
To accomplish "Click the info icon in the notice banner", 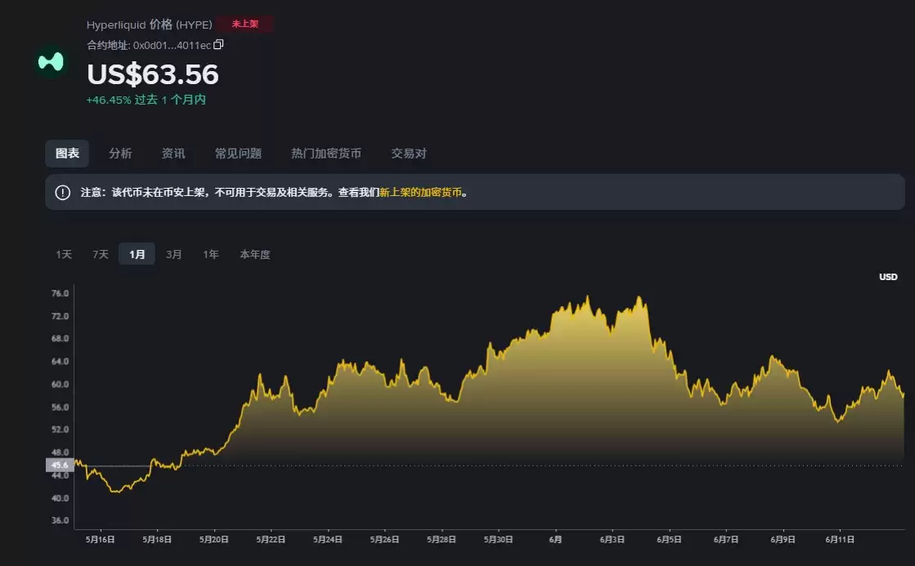I will tap(62, 193).
